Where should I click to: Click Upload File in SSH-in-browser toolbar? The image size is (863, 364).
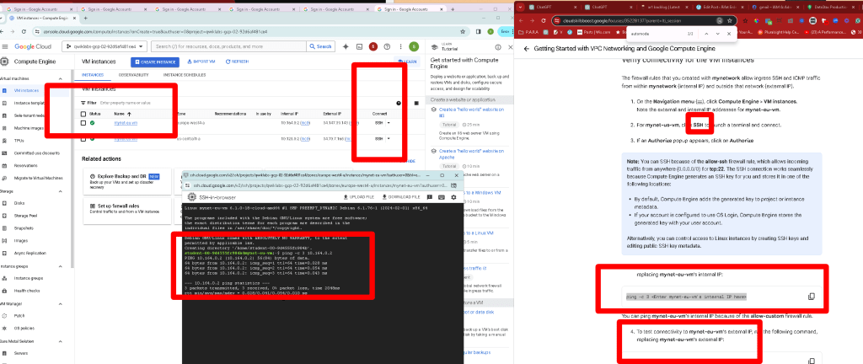click(359, 197)
